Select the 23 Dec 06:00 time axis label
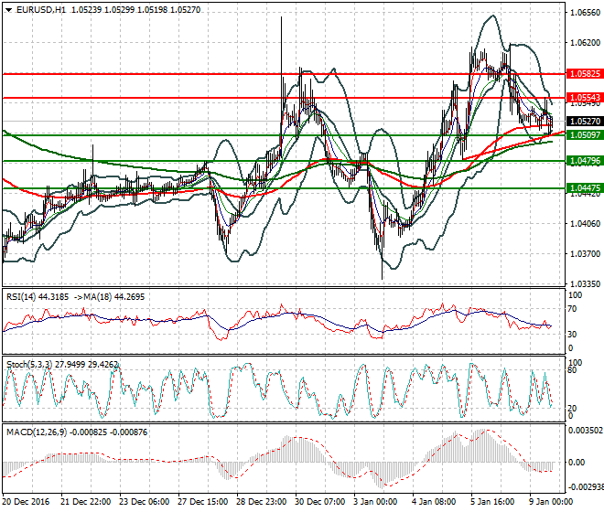 pos(144,502)
